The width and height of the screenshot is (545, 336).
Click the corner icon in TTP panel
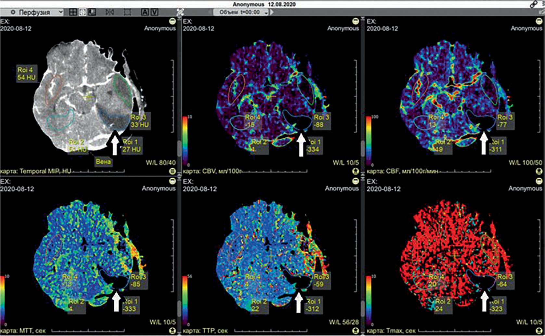click(356, 331)
